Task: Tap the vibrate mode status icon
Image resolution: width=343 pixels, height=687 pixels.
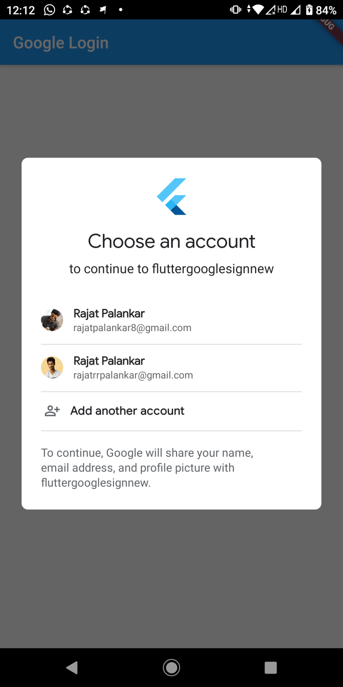Action: pyautogui.click(x=236, y=10)
